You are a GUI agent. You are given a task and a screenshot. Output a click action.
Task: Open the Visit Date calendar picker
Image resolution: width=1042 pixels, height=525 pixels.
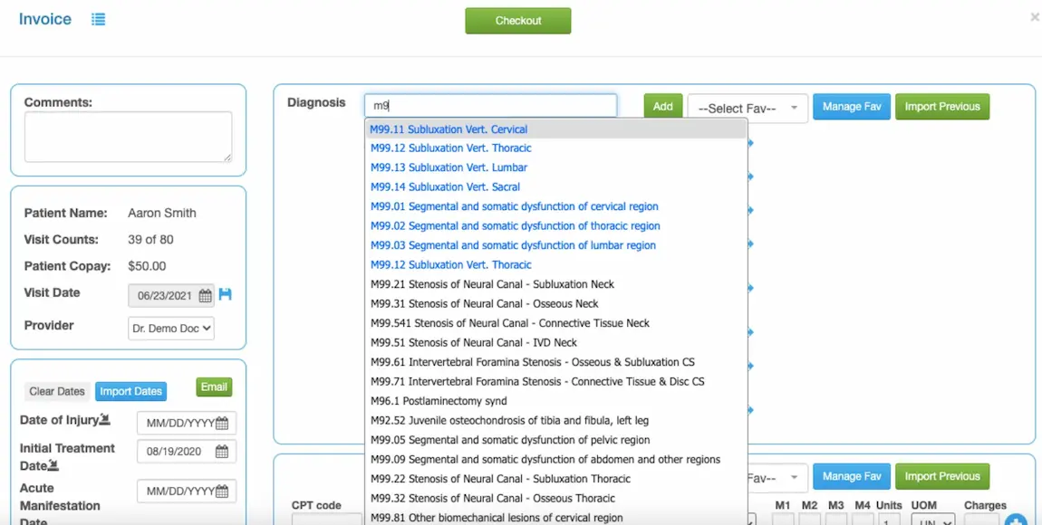pos(204,295)
